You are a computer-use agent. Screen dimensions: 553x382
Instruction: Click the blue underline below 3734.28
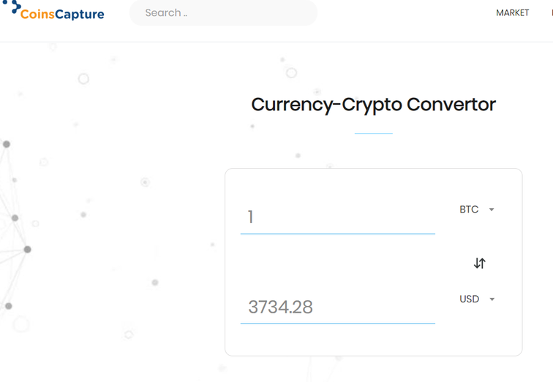337,324
